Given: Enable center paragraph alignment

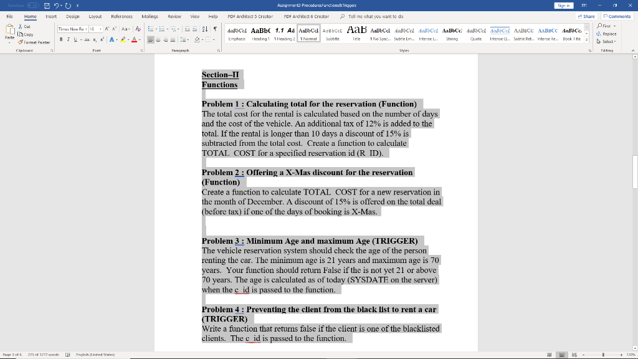Looking at the screenshot, I should [x=158, y=39].
